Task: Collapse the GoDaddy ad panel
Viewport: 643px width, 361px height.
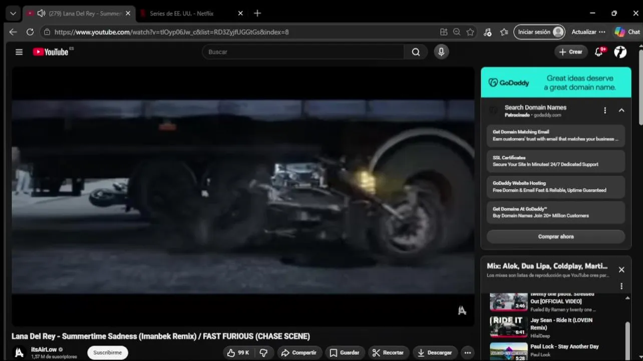Action: click(x=621, y=110)
